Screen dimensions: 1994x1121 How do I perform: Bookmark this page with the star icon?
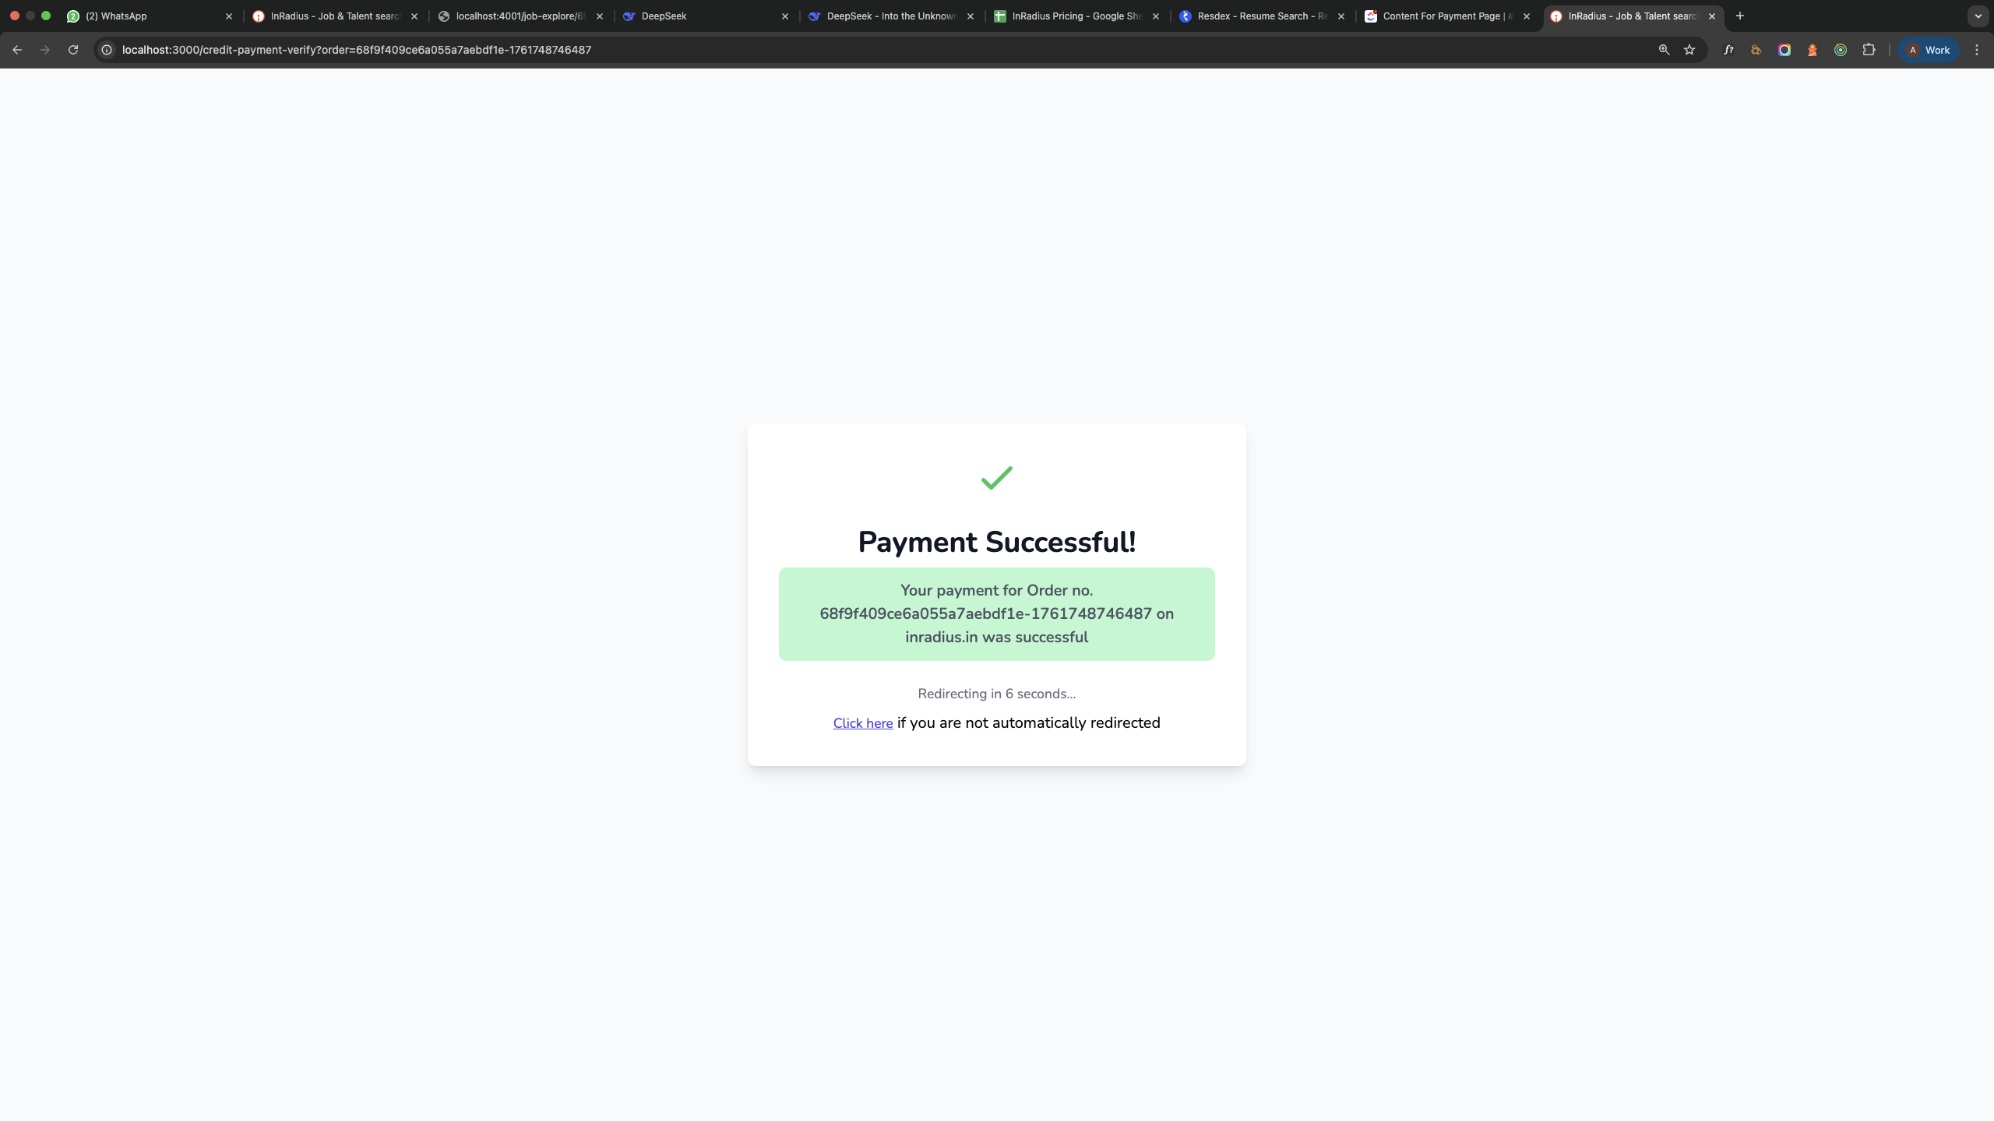tap(1689, 50)
